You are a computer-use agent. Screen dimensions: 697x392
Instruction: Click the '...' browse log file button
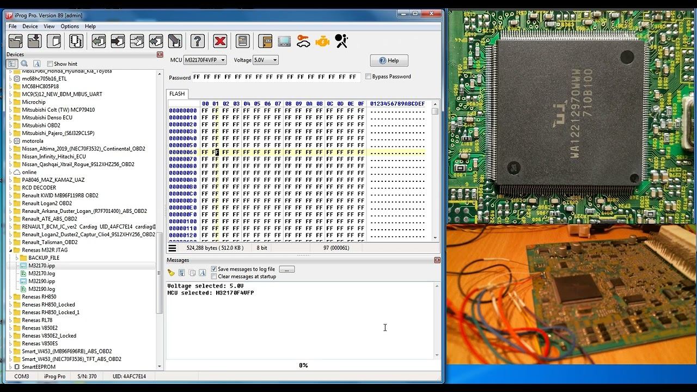pyautogui.click(x=286, y=269)
